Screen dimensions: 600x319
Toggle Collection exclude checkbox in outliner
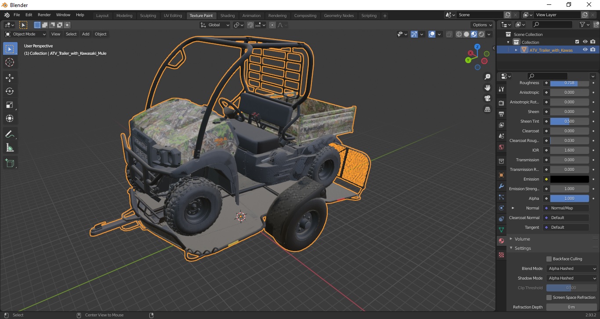click(x=577, y=42)
